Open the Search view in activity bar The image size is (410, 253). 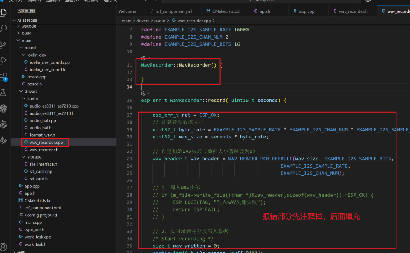[x=4, y=28]
